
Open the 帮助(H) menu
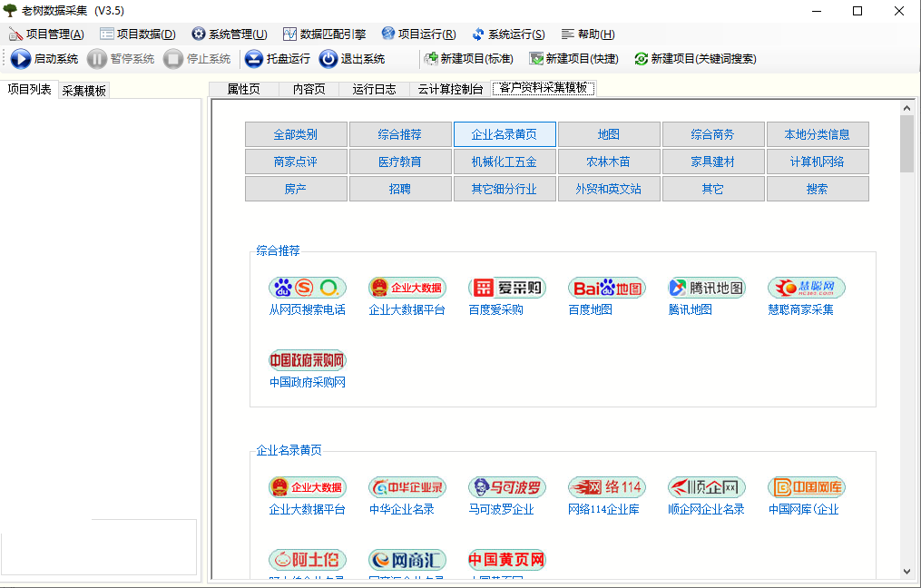coord(588,34)
